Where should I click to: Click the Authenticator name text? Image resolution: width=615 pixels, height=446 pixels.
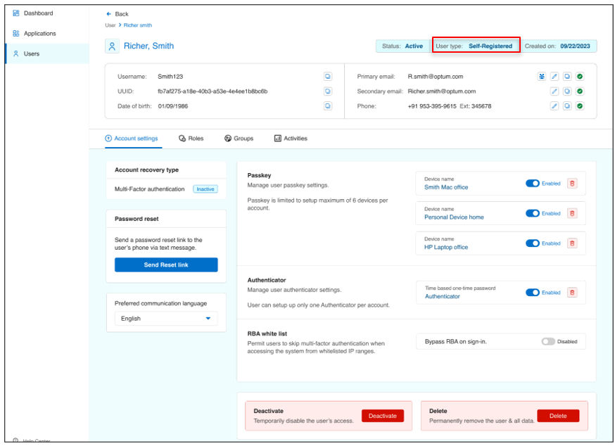coord(443,297)
